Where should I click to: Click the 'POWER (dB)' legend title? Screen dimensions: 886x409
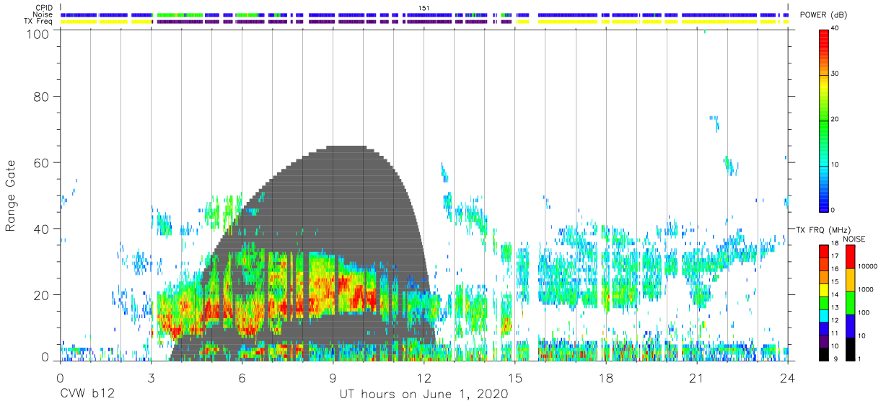[823, 14]
